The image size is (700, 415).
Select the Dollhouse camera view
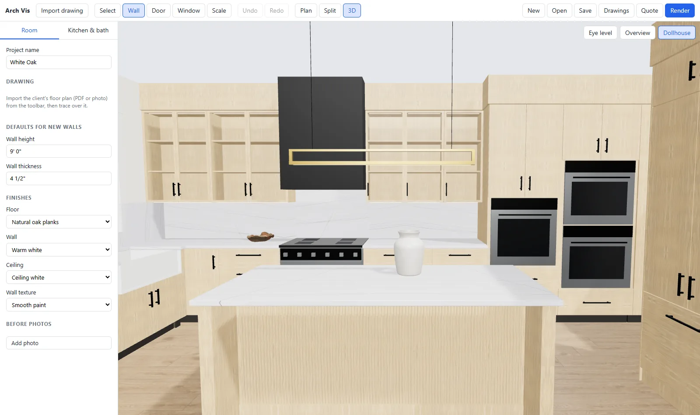677,33
